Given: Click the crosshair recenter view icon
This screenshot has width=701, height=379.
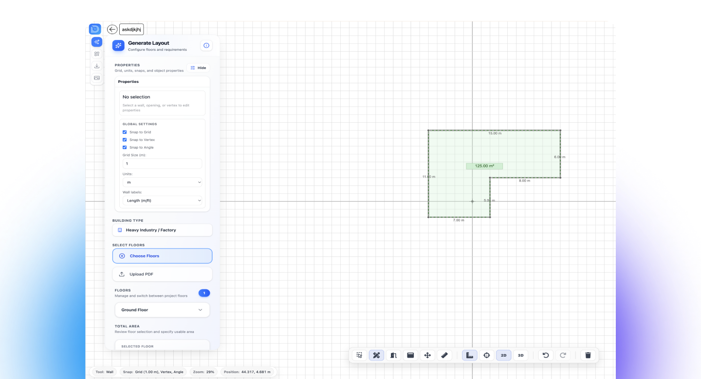Looking at the screenshot, I should click(486, 355).
